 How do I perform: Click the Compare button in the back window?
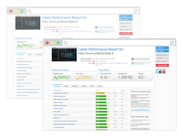point(126,19)
